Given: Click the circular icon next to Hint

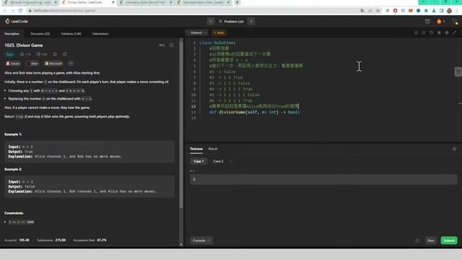Looking at the screenshot, I should point(171,45).
